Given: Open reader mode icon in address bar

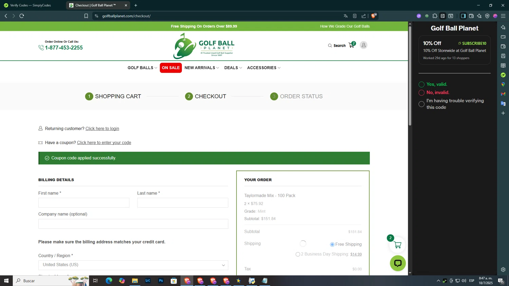Looking at the screenshot, I should [x=355, y=16].
